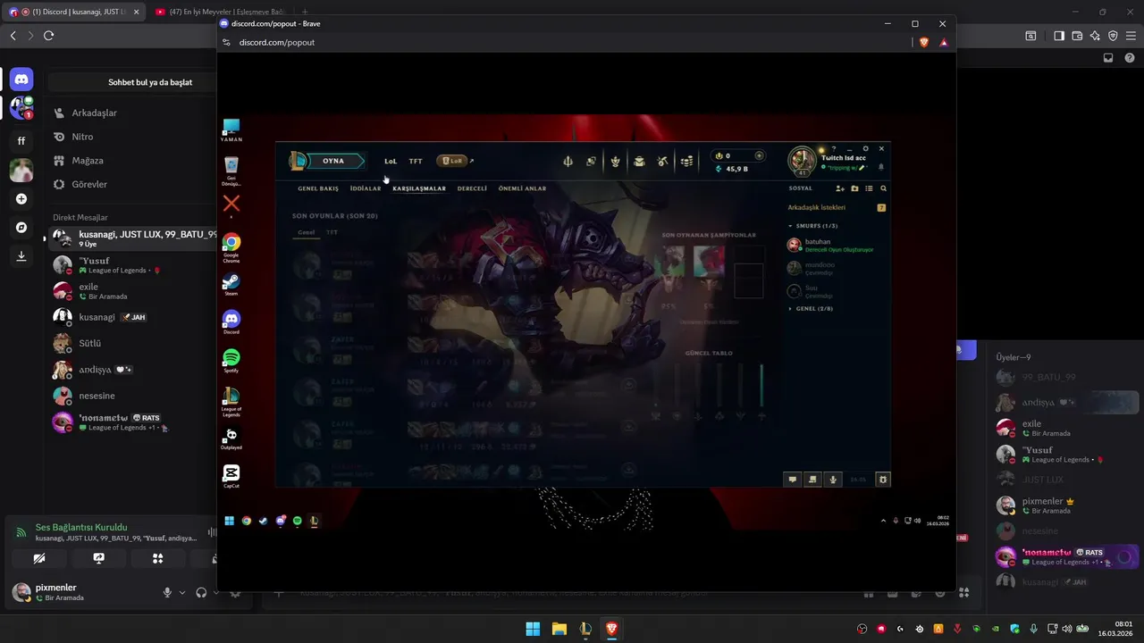
Task: Switch to YouTube 'En İyi Meyveler' browser tab
Action: pyautogui.click(x=221, y=12)
